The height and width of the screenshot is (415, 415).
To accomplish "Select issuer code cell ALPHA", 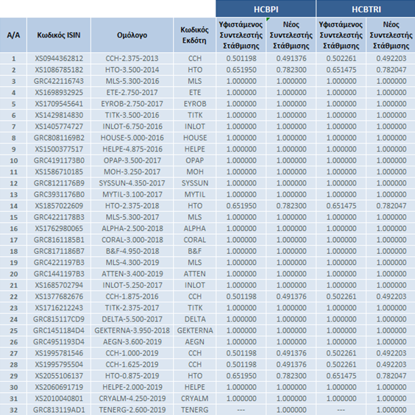I will point(194,228).
